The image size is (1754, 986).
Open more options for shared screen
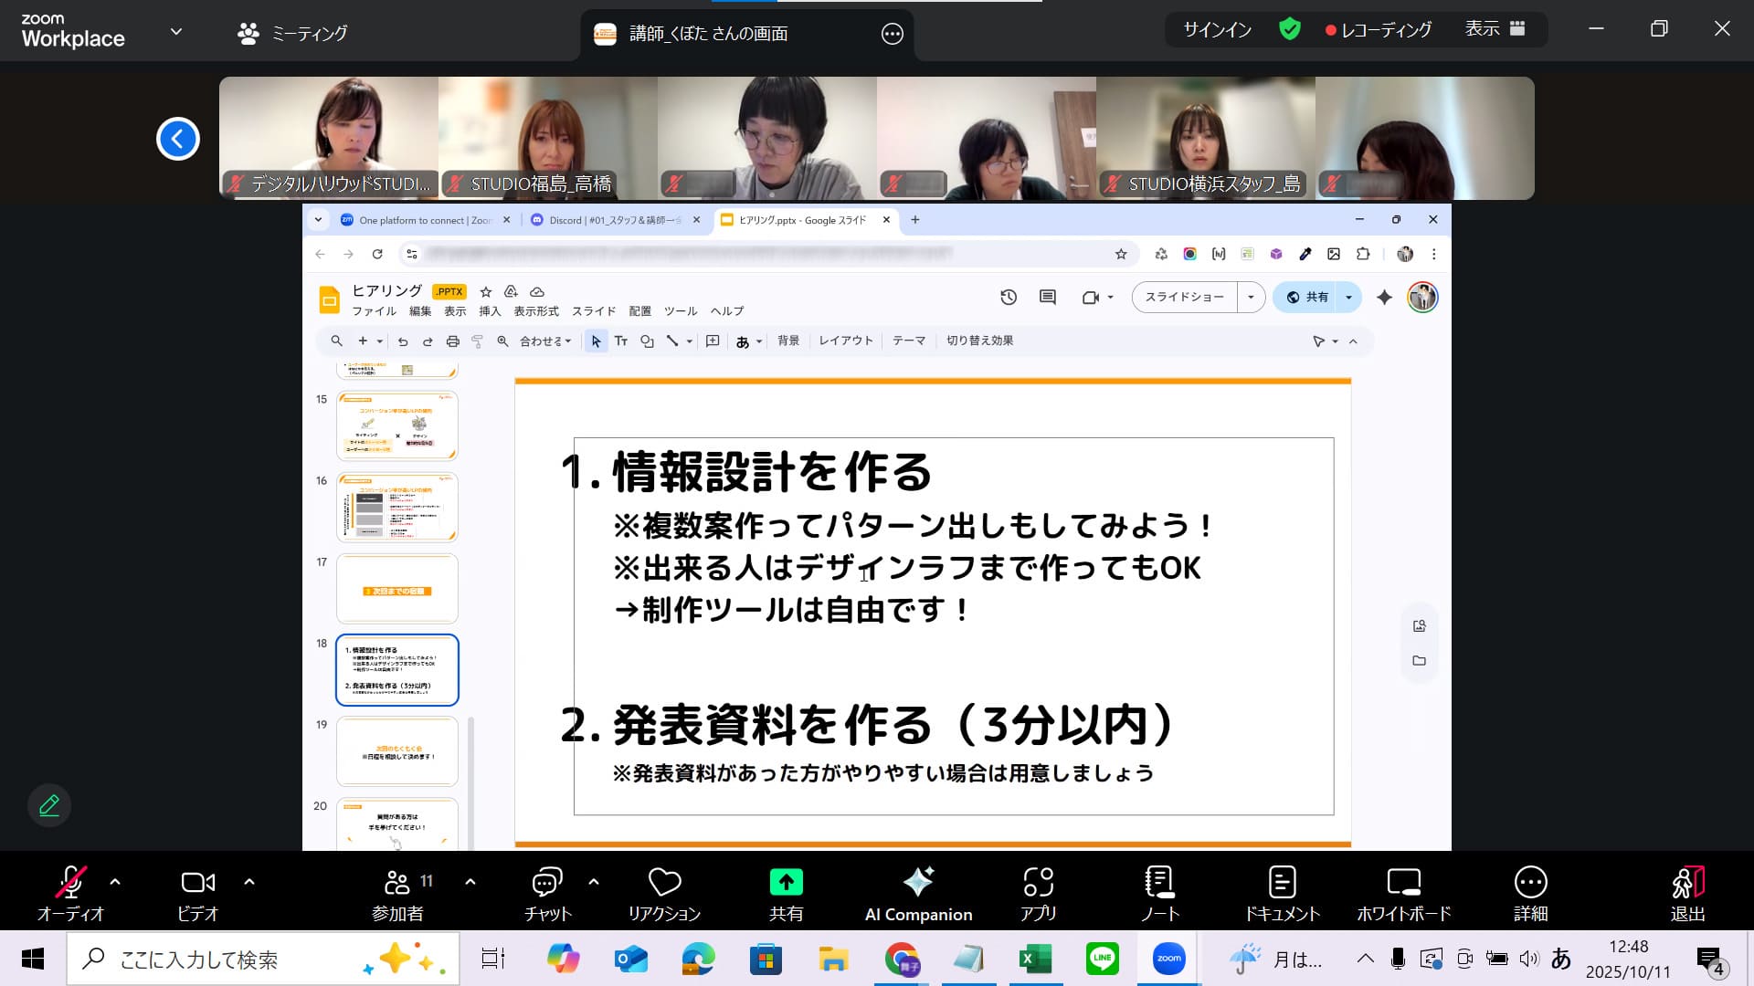892,34
